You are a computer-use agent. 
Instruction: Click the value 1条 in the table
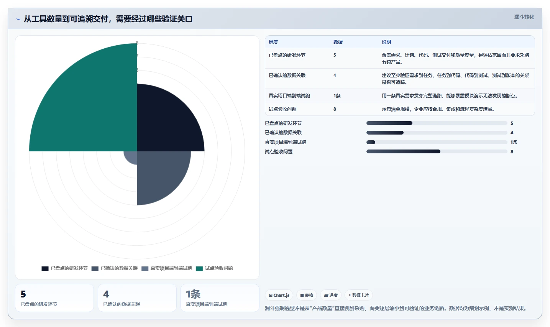tap(337, 96)
